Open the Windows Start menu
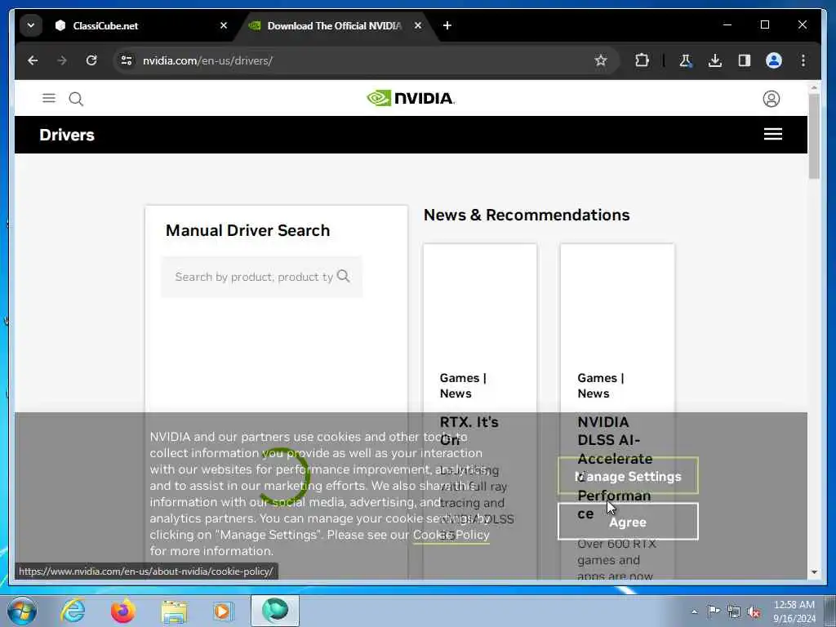Image resolution: width=836 pixels, height=627 pixels. coord(22,611)
